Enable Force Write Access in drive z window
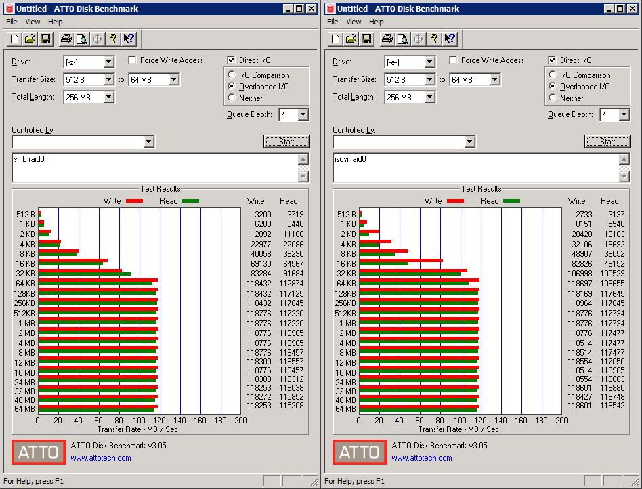This screenshot has width=642, height=489. [132, 60]
